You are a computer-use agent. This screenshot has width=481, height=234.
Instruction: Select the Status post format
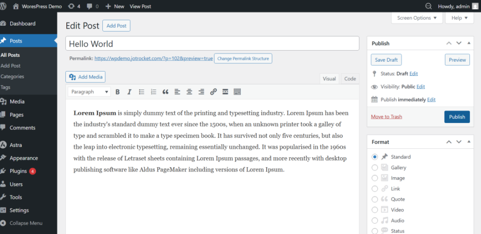[x=375, y=231]
